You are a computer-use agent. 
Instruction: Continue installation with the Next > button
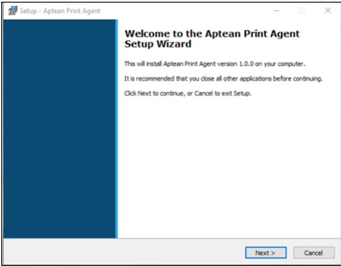tap(266, 253)
